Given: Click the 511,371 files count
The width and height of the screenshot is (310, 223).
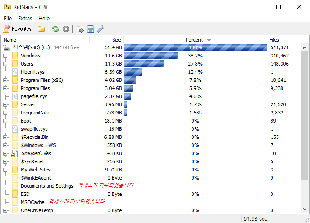Looking at the screenshot, I should pos(280,47).
